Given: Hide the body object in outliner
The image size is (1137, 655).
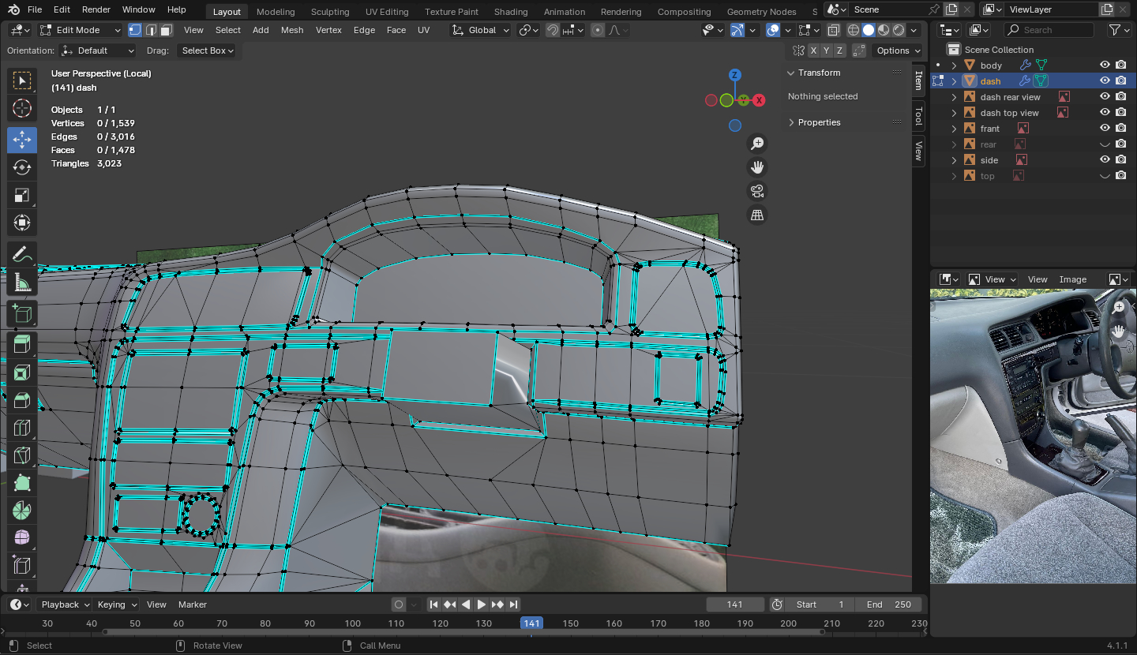Looking at the screenshot, I should (1105, 65).
